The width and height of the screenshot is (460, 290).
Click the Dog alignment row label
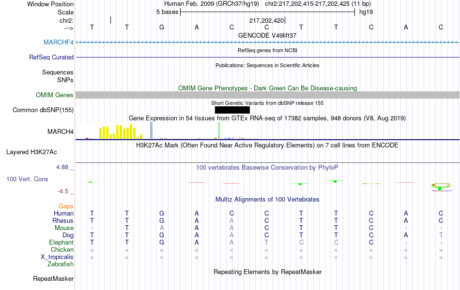(x=68, y=235)
